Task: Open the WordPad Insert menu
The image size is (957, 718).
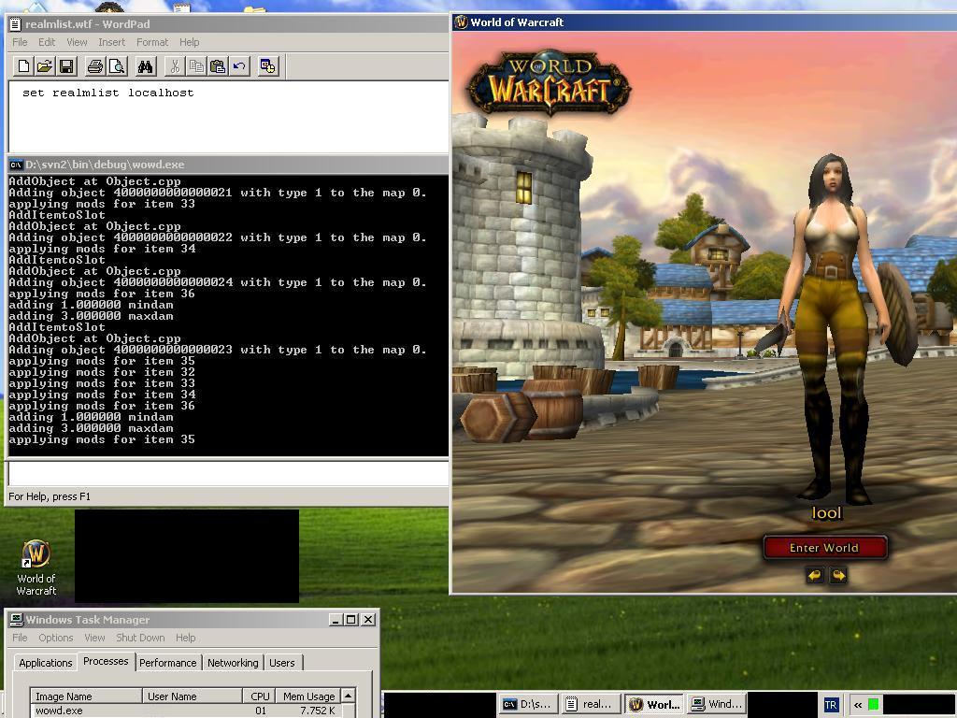Action: pyautogui.click(x=112, y=42)
